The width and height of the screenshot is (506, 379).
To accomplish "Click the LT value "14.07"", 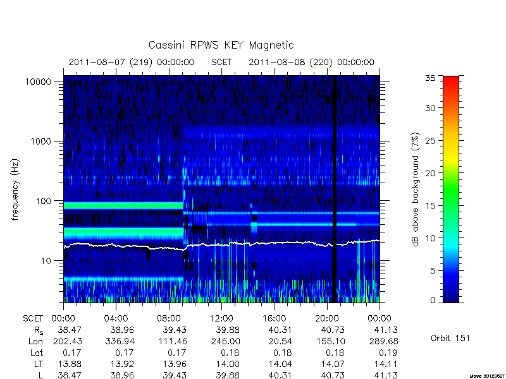I will click(333, 364).
